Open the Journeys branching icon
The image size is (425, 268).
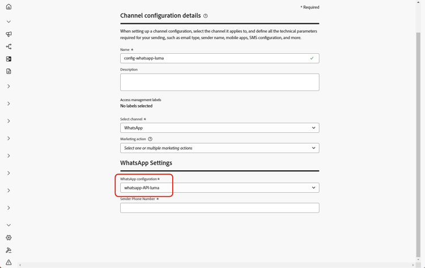(x=8, y=46)
